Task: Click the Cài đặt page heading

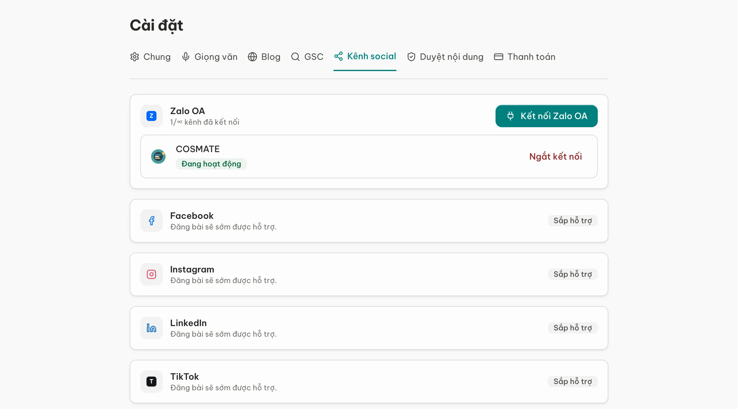Action: tap(156, 26)
